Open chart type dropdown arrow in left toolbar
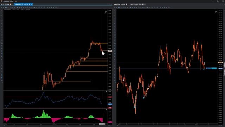Screen dimensions: 225x127 tap(8, 7)
